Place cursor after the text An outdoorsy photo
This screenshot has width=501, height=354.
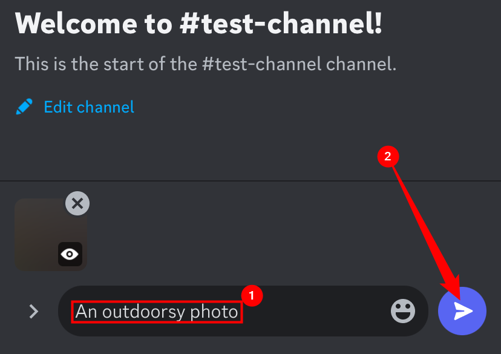(x=237, y=311)
